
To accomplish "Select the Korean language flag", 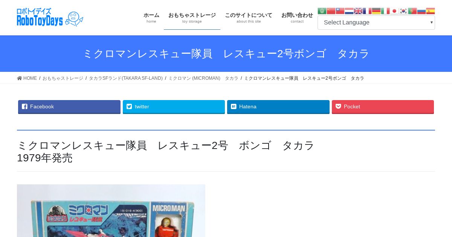I will pyautogui.click(x=403, y=11).
